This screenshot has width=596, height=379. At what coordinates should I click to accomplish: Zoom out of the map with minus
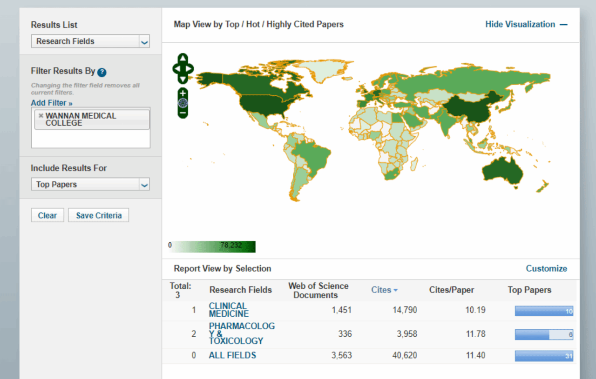coord(183,113)
